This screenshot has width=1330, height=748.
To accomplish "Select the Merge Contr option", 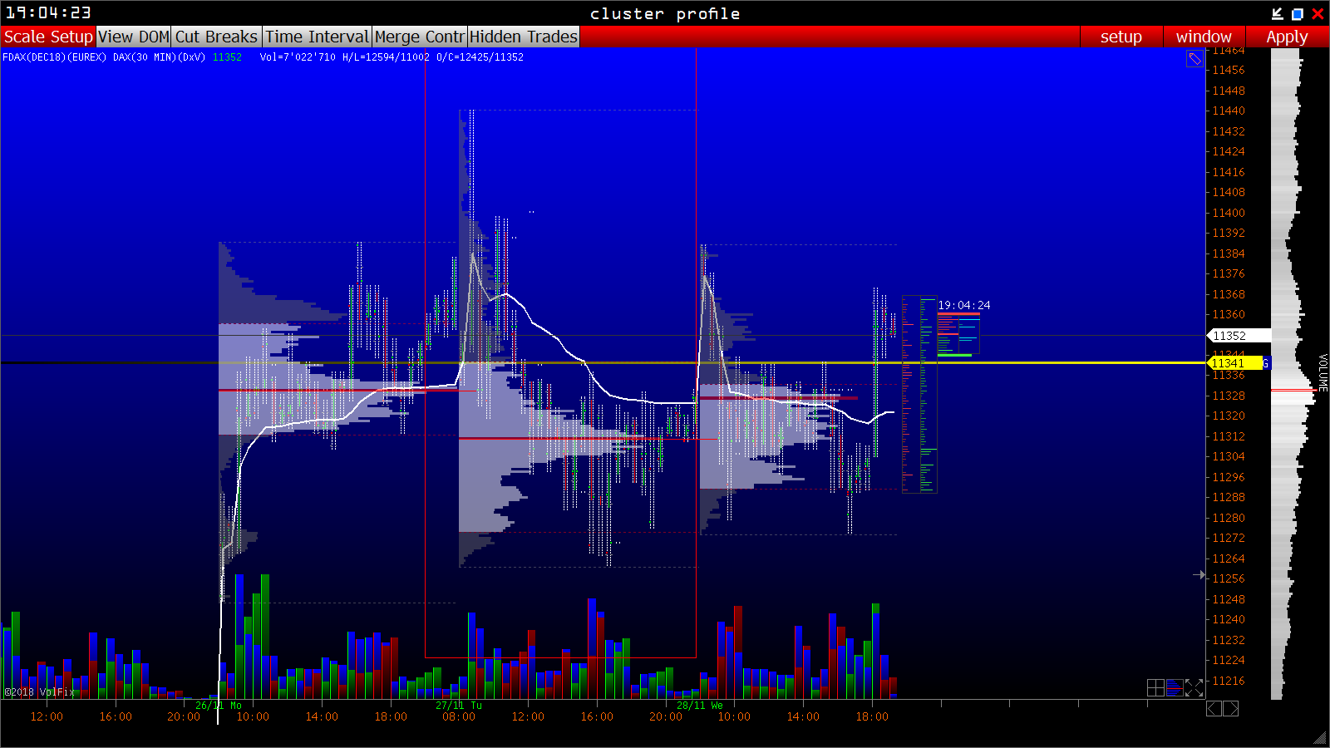I will click(x=420, y=37).
